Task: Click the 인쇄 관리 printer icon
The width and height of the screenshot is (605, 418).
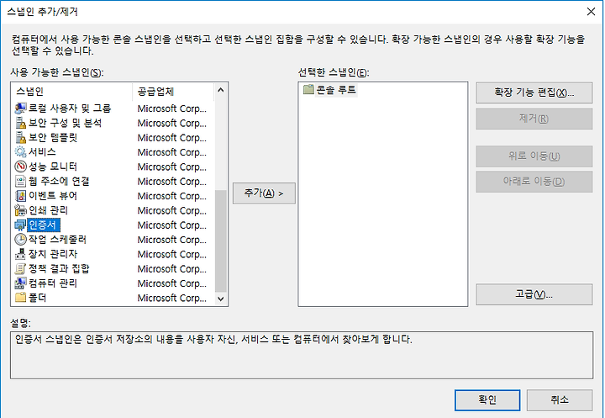Action: click(20, 210)
